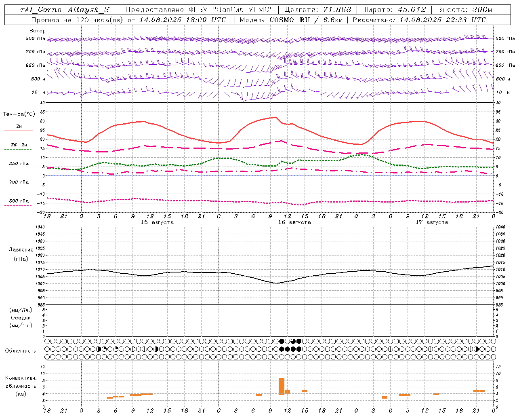Click the Высота: 306м field
Image resolution: width=517 pixels, height=414 pixels.
pyautogui.click(x=464, y=10)
